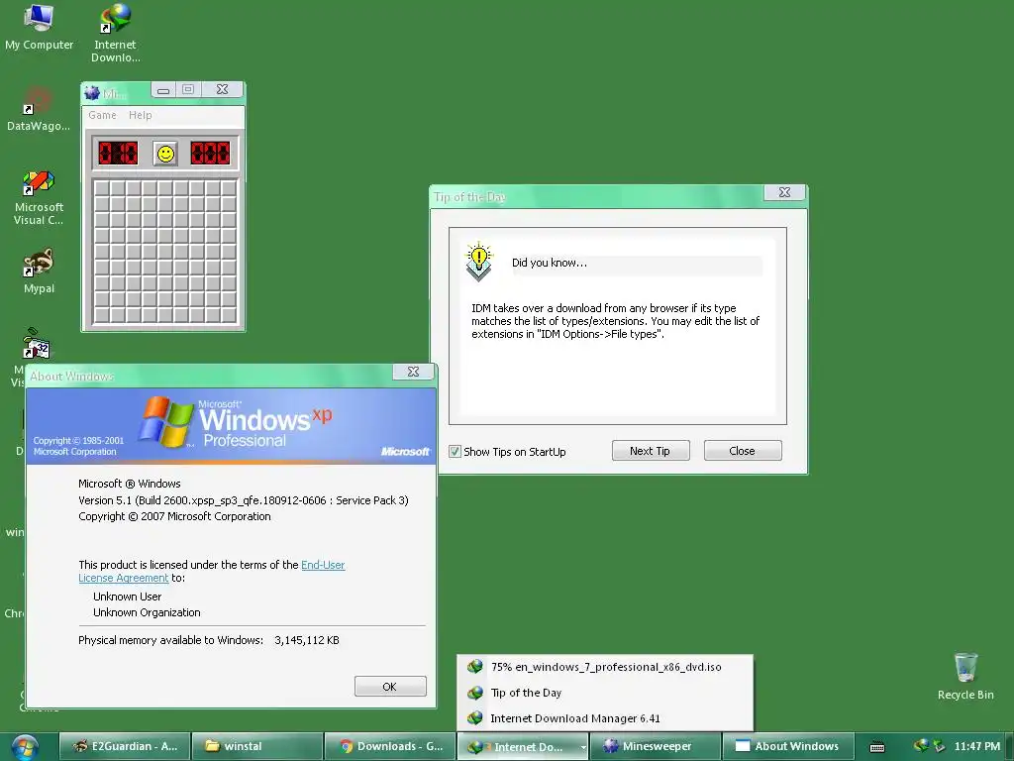This screenshot has height=761, width=1014.
Task: Click the 32 desktop shortcut icon
Action: tap(37, 344)
